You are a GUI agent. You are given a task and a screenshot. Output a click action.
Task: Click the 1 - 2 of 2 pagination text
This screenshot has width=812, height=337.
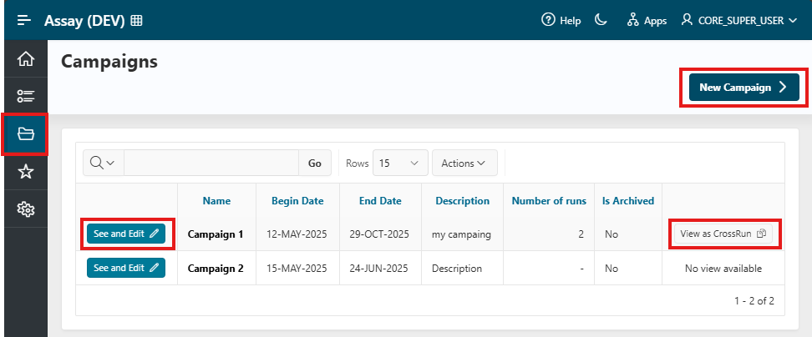click(754, 300)
